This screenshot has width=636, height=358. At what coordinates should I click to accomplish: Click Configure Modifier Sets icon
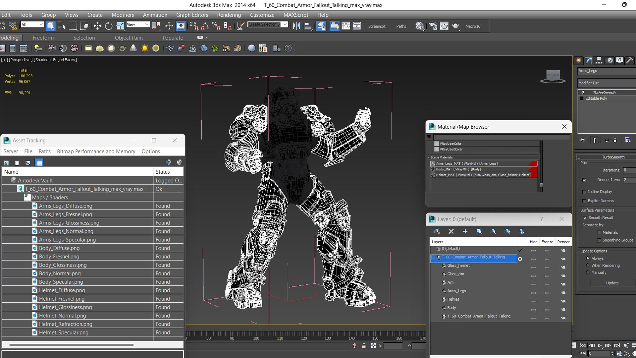628,140
